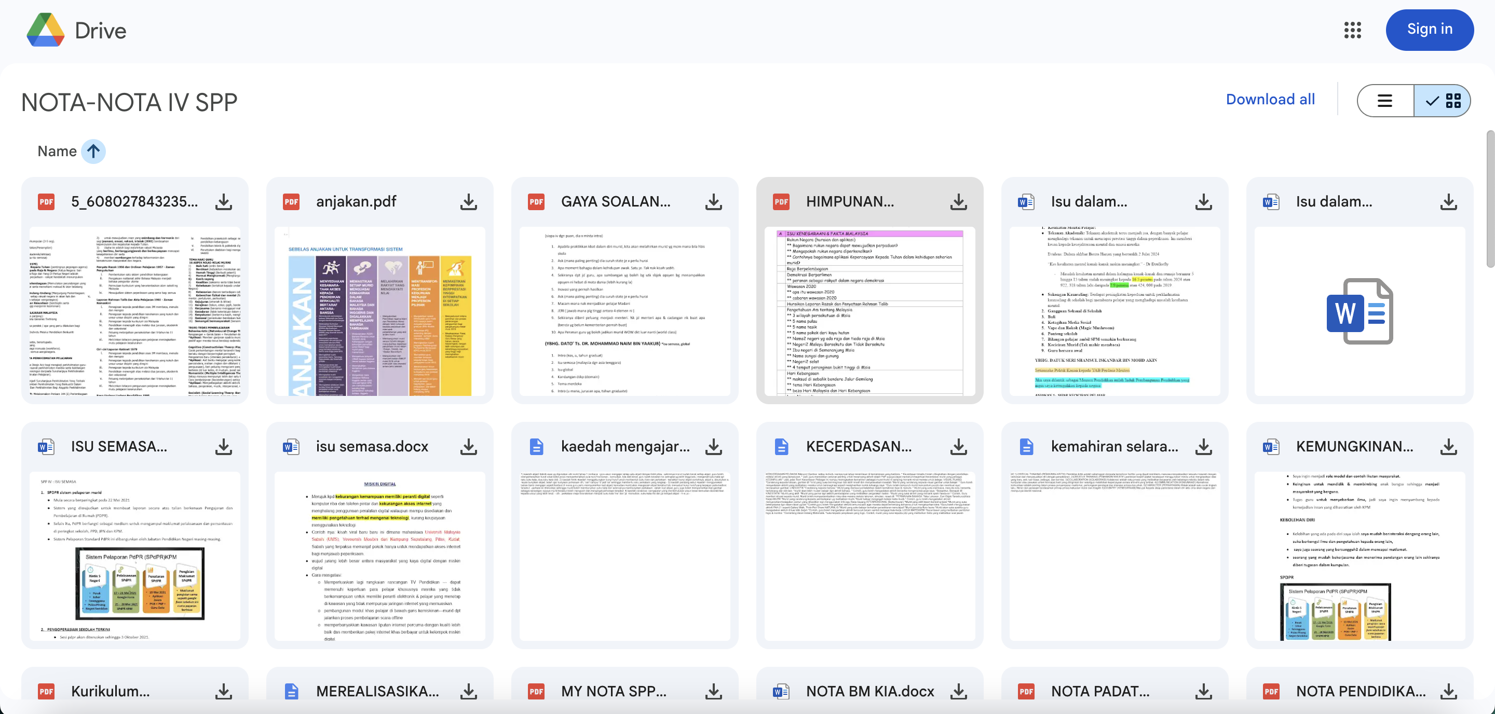The width and height of the screenshot is (1495, 714).
Task: Open the ISU SEMASA... preview thumbnail
Action: [134, 556]
